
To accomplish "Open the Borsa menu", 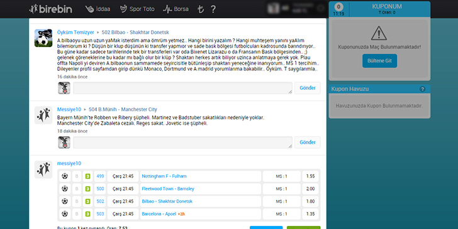I will [x=176, y=9].
